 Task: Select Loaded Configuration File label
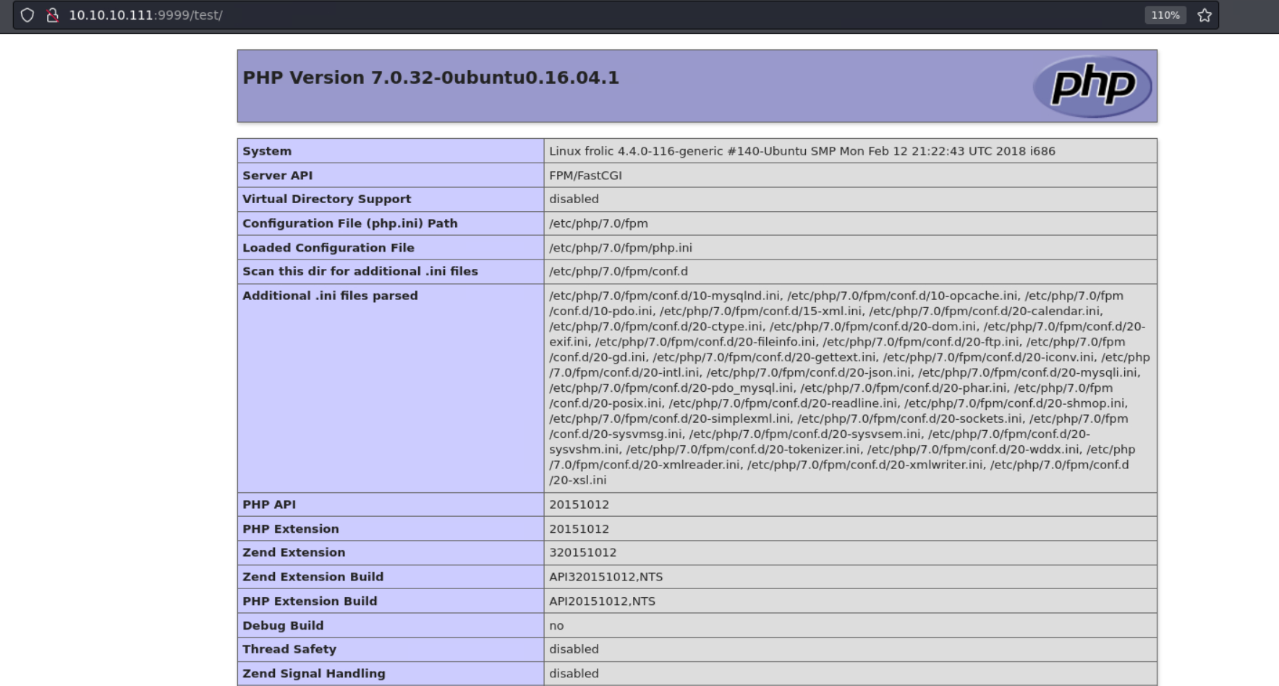tap(328, 247)
